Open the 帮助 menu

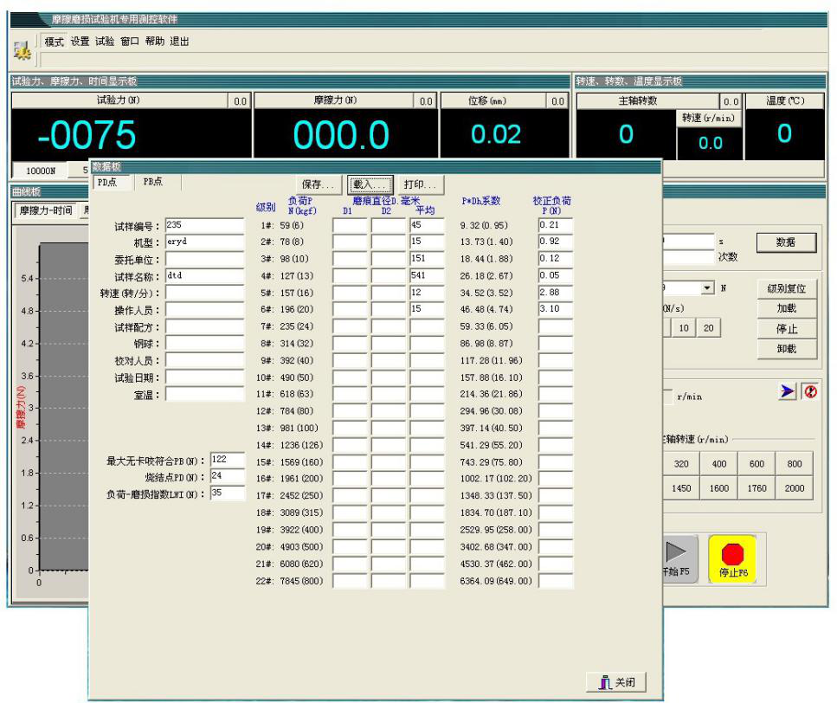(156, 42)
